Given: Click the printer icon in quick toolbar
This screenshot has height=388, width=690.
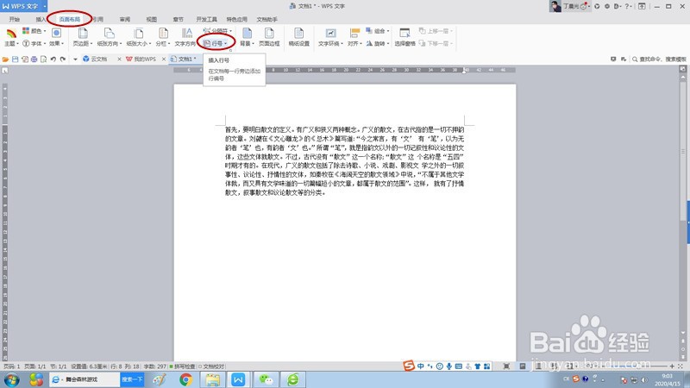Looking at the screenshot, I should (x=34, y=59).
